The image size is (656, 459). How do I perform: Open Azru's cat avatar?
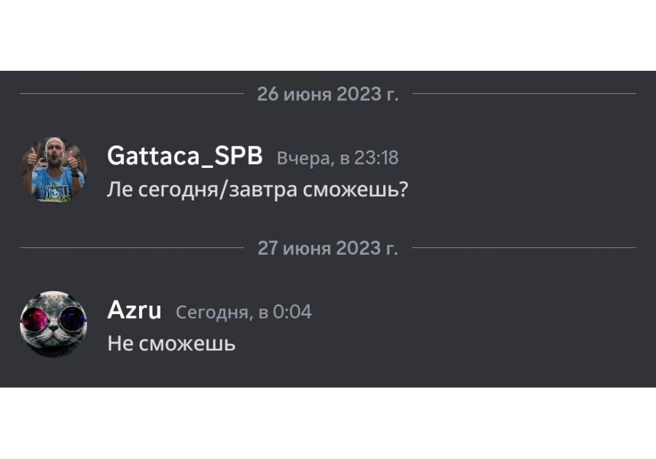point(53,324)
